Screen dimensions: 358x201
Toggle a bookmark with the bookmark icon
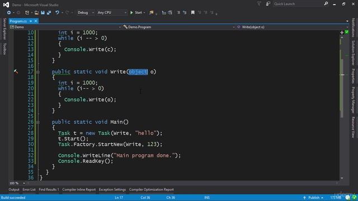click(x=192, y=12)
